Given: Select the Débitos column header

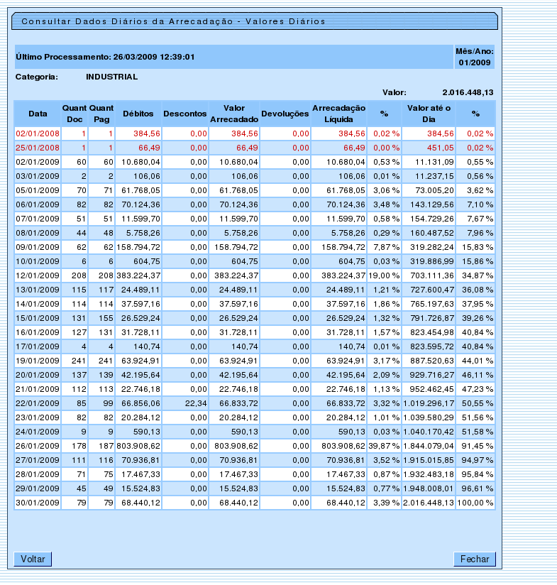Looking at the screenshot, I should [x=138, y=114].
